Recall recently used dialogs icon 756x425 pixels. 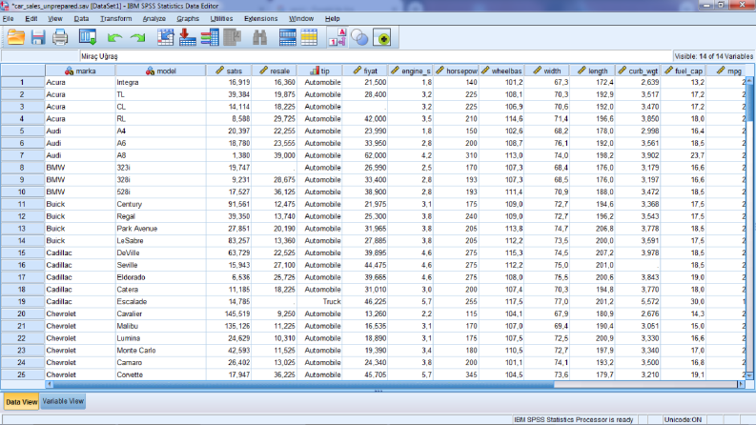tap(88, 37)
